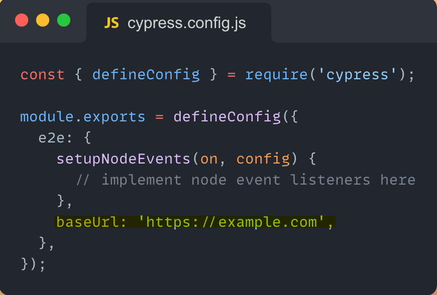Click the yellow traffic light button
Image resolution: width=437 pixels, height=295 pixels.
[43, 21]
